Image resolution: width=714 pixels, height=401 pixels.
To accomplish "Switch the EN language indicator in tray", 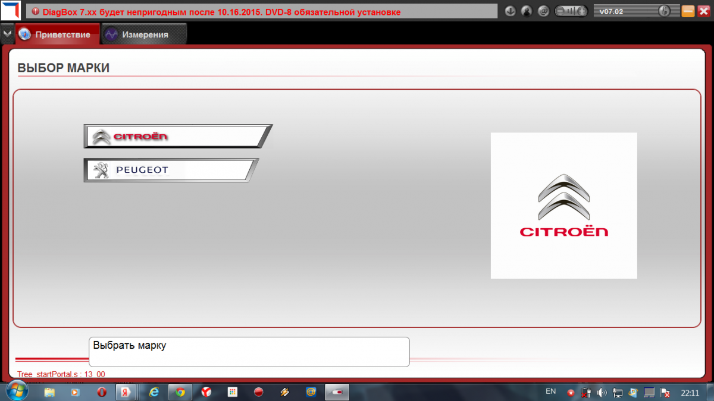I will tap(550, 391).
